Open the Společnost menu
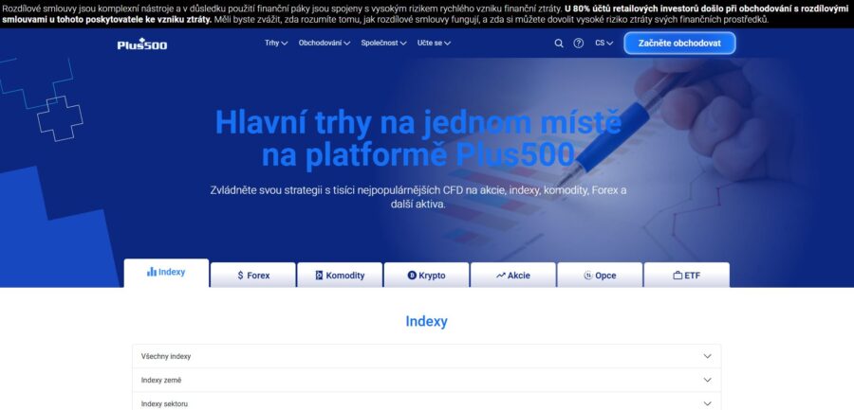Viewport: 854px width, 410px height. [x=383, y=43]
